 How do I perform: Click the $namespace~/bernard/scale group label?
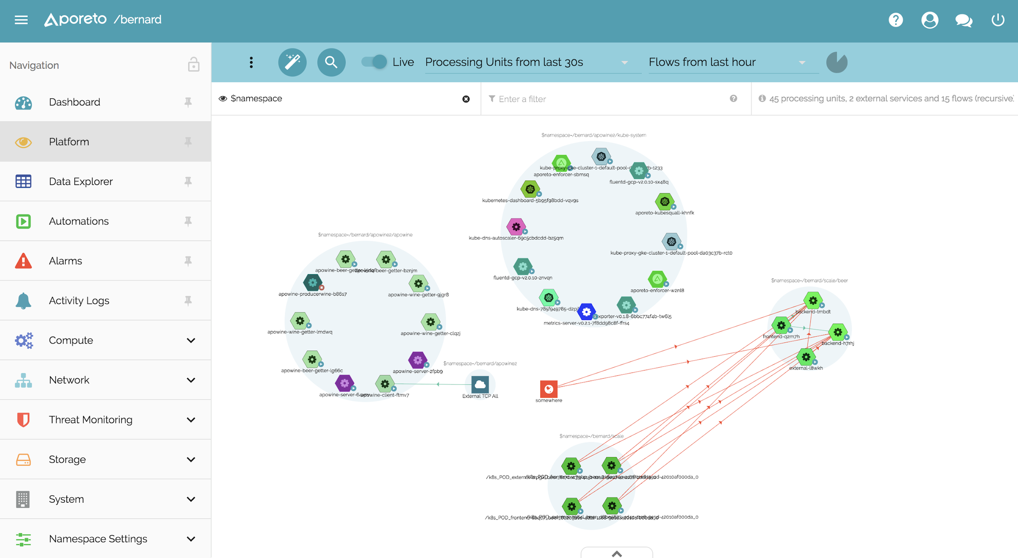tap(591, 436)
